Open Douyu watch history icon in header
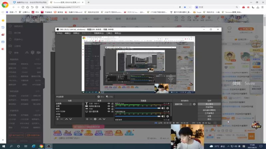This screenshot has height=149, width=266. [x=177, y=19]
